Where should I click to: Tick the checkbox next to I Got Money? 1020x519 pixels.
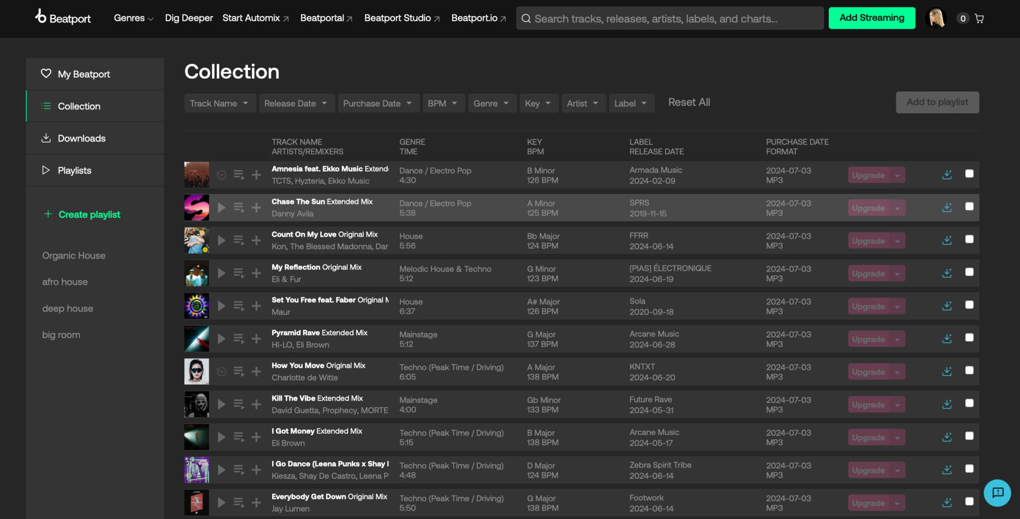pyautogui.click(x=970, y=436)
